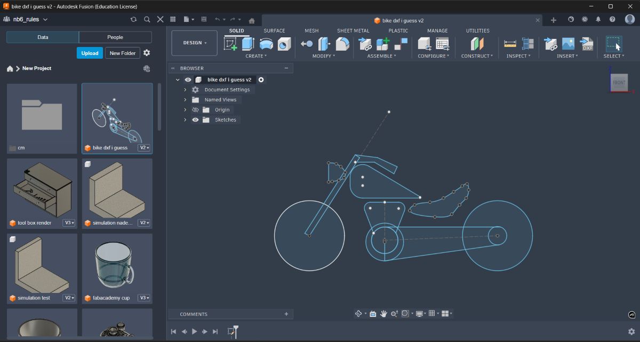Hide the Sketches folder in the browser
The height and width of the screenshot is (342, 640).
195,120
